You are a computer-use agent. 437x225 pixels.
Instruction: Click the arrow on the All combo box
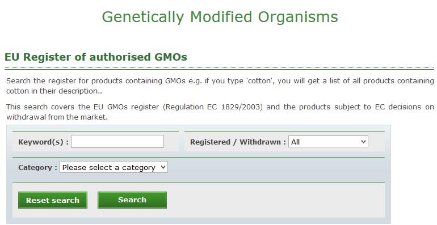363,142
